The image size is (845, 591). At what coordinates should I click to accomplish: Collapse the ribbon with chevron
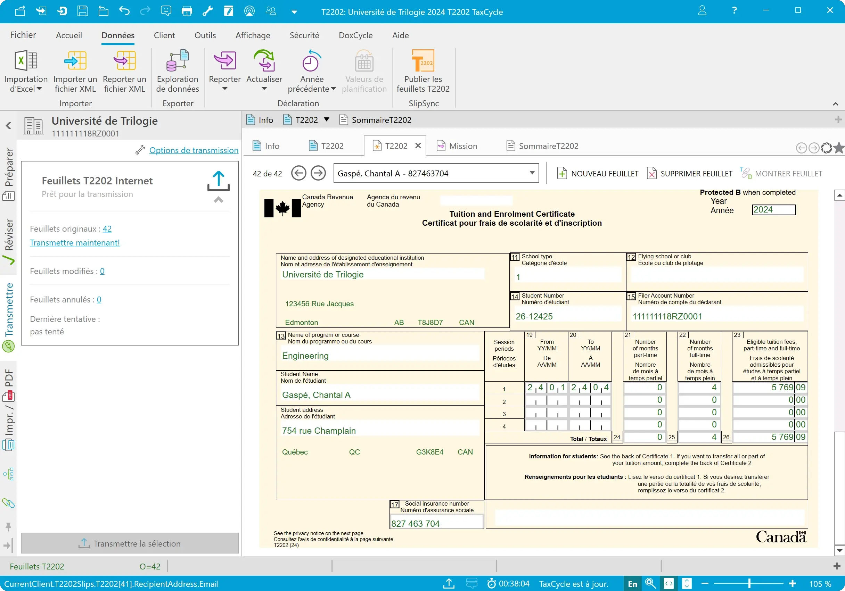tap(835, 104)
